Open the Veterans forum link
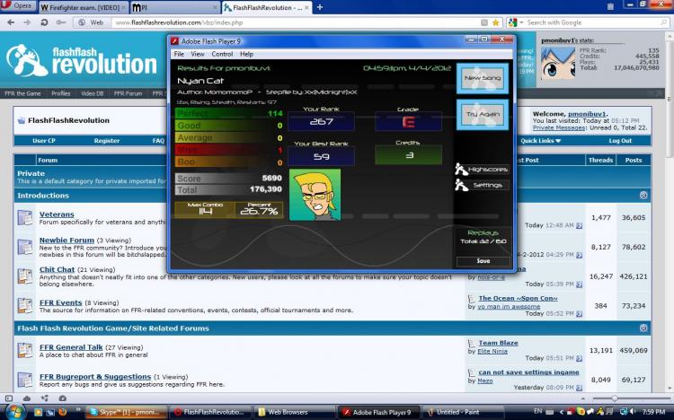This screenshot has height=420, width=674. click(x=57, y=214)
